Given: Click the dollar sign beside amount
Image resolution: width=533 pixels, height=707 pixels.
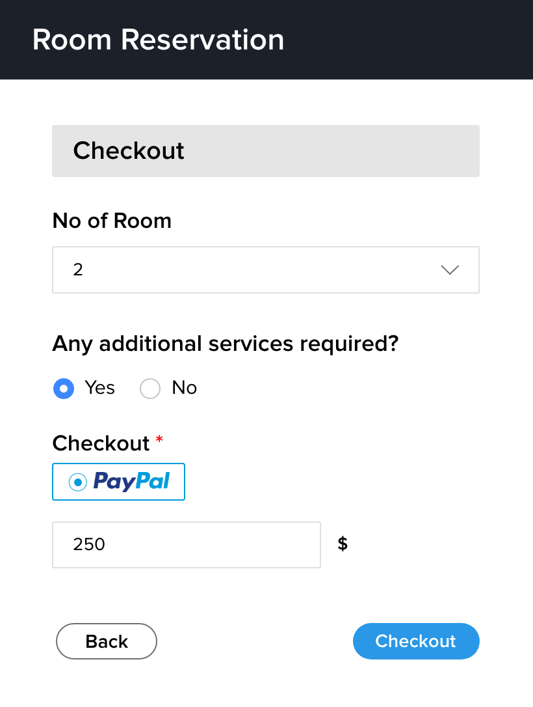Looking at the screenshot, I should click(343, 544).
